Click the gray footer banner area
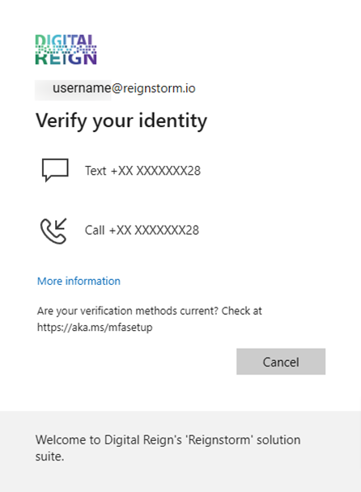This screenshot has width=361, height=492. tap(180, 452)
